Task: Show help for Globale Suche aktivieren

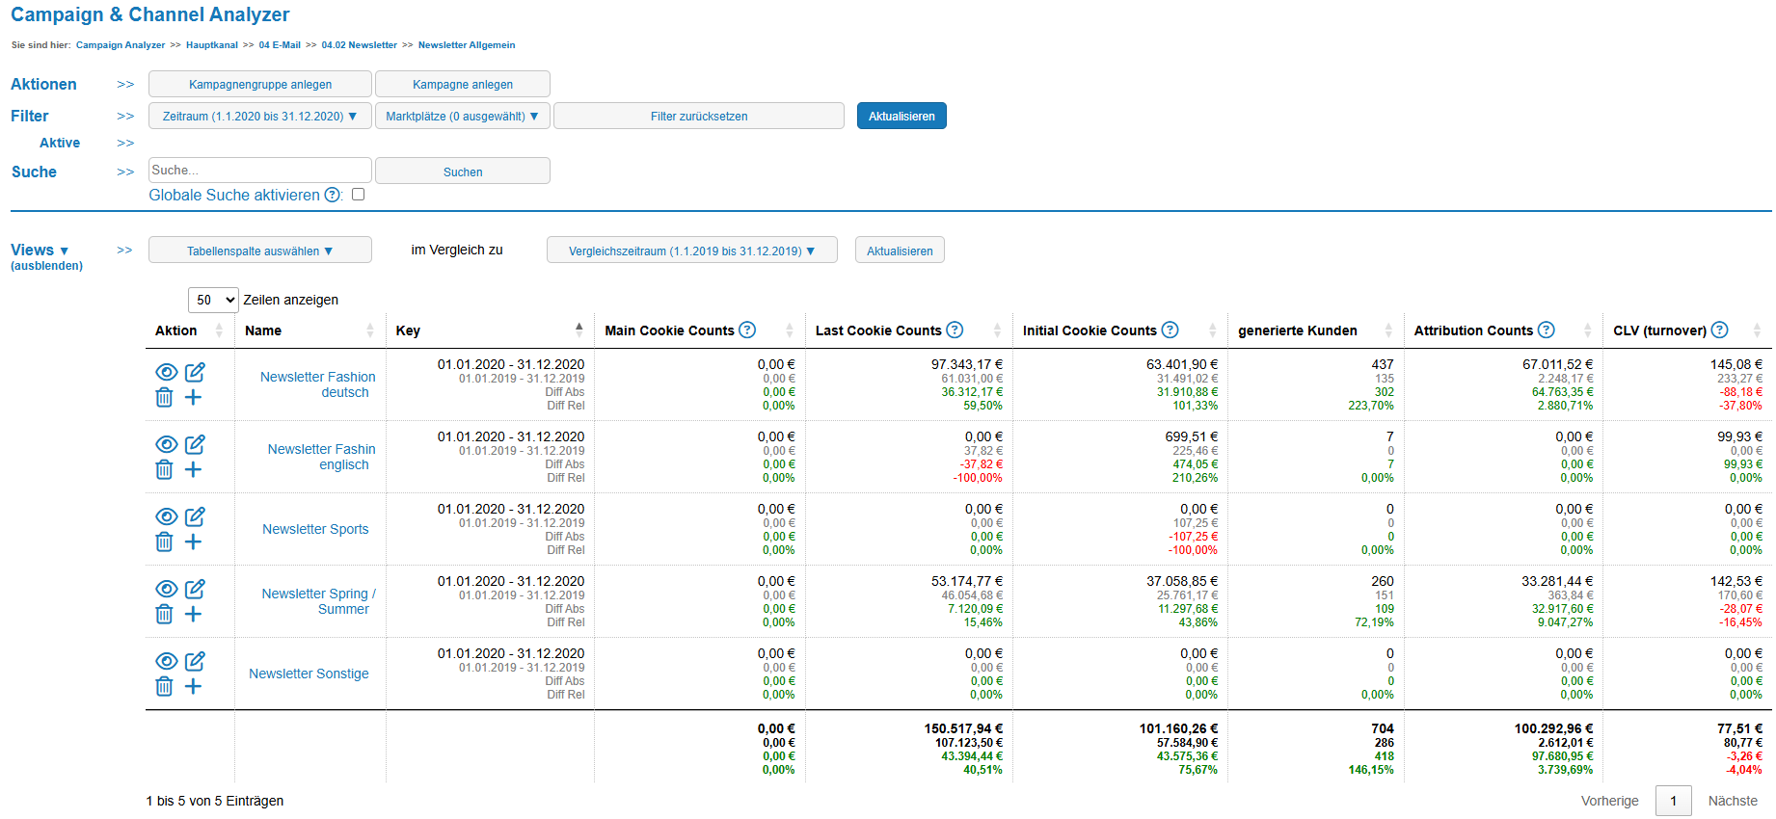Action: pyautogui.click(x=333, y=195)
